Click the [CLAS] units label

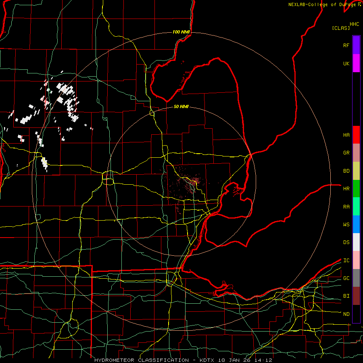pos(341,28)
